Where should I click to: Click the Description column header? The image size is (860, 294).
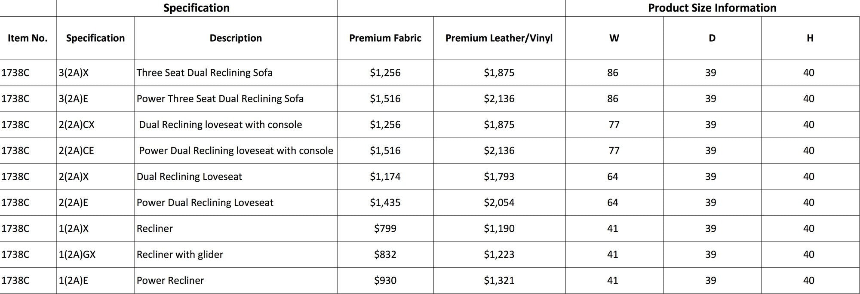[236, 38]
